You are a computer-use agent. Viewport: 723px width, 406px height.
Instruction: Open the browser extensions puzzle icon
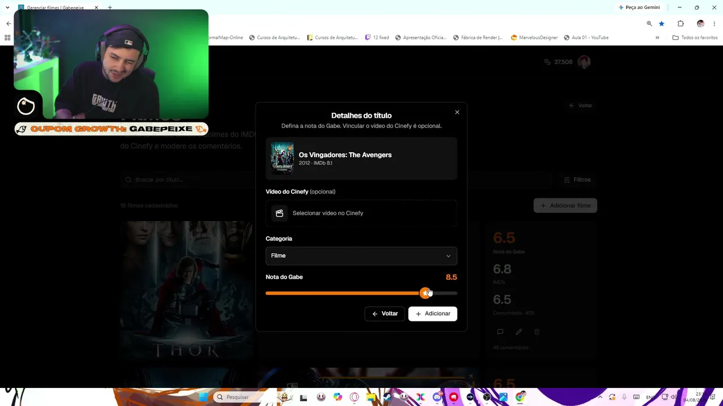coord(681,24)
